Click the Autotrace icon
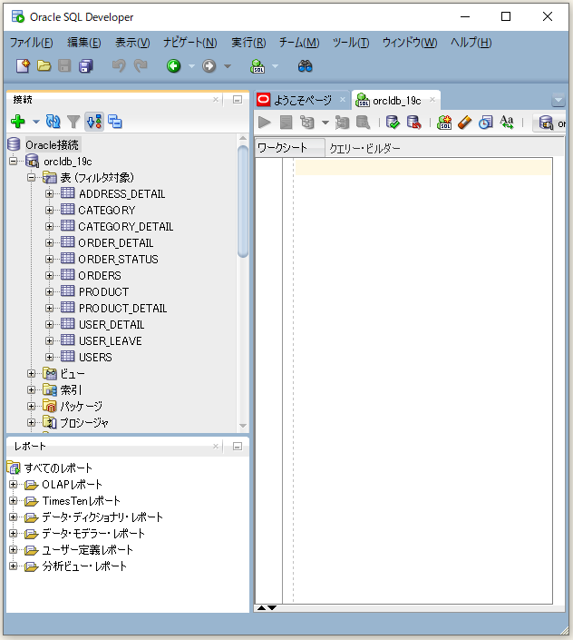This screenshot has width=573, height=640. coord(342,122)
